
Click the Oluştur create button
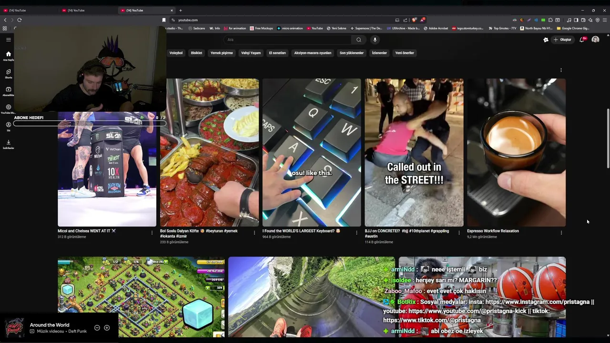(x=563, y=40)
